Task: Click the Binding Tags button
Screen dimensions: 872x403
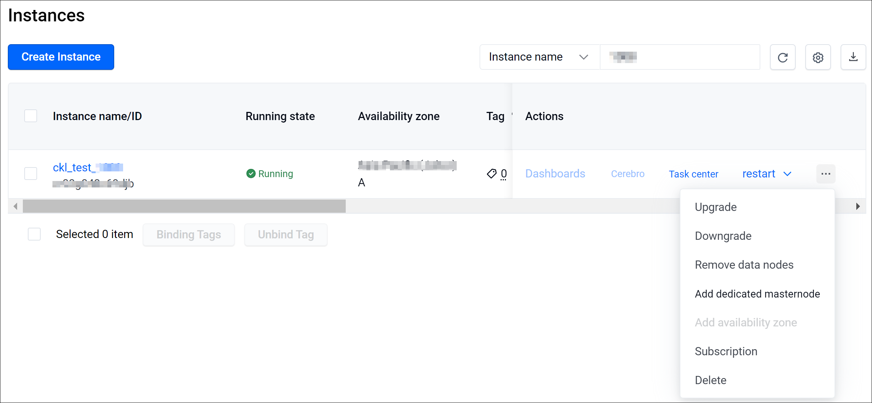Action: [x=189, y=234]
